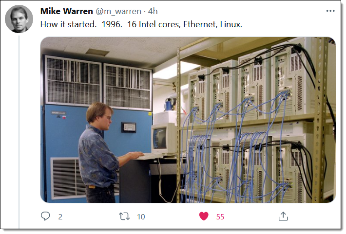Open the @m_warren handle link

click(118, 11)
